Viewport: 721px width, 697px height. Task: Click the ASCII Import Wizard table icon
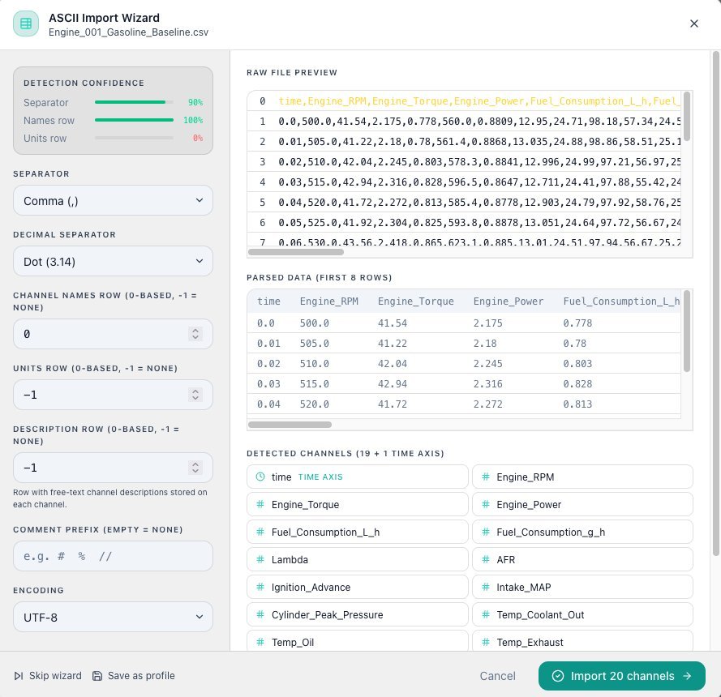(26, 24)
